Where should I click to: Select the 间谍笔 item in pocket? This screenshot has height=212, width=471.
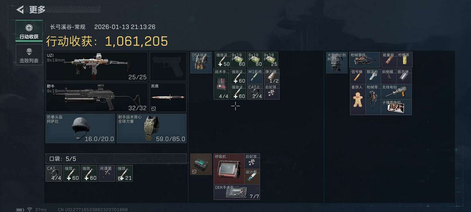107,173
